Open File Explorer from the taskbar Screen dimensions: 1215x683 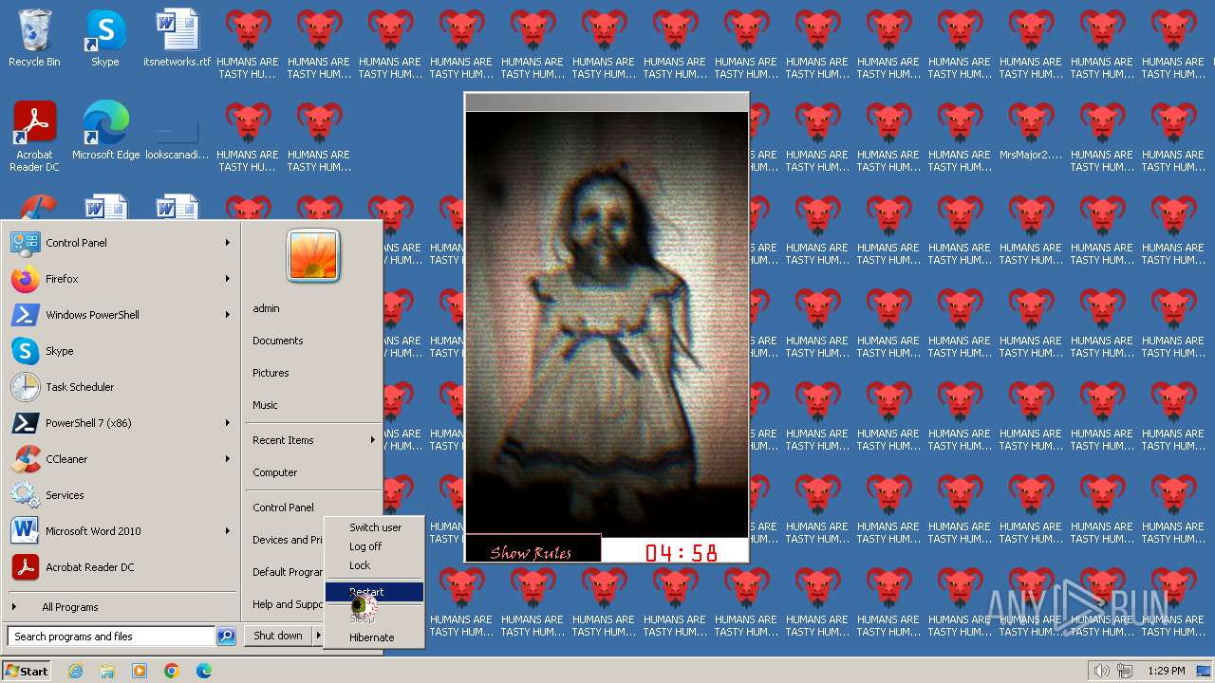[107, 671]
